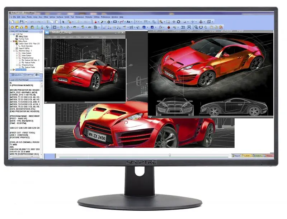Screen dimensions: 287x219
Task: Click the blue cylinder solid icon
Action: coord(144,27)
